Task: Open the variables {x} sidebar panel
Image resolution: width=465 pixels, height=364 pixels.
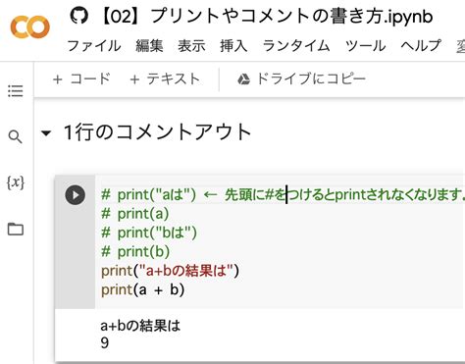Action: [16, 182]
